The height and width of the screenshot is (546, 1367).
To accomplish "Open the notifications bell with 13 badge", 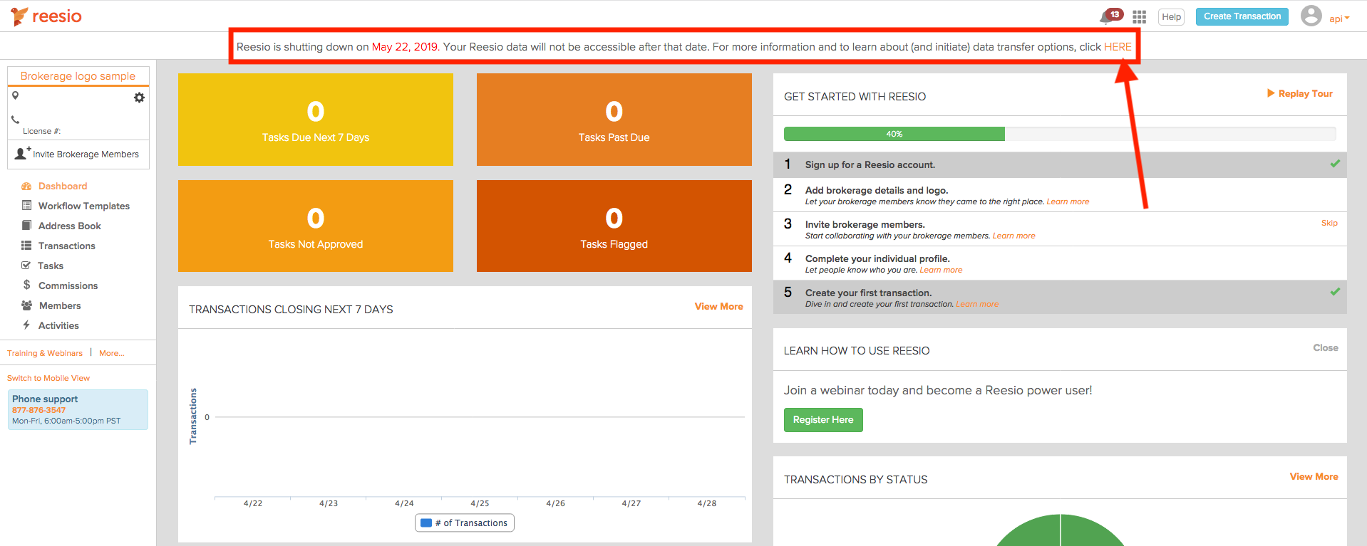I will (x=1110, y=16).
